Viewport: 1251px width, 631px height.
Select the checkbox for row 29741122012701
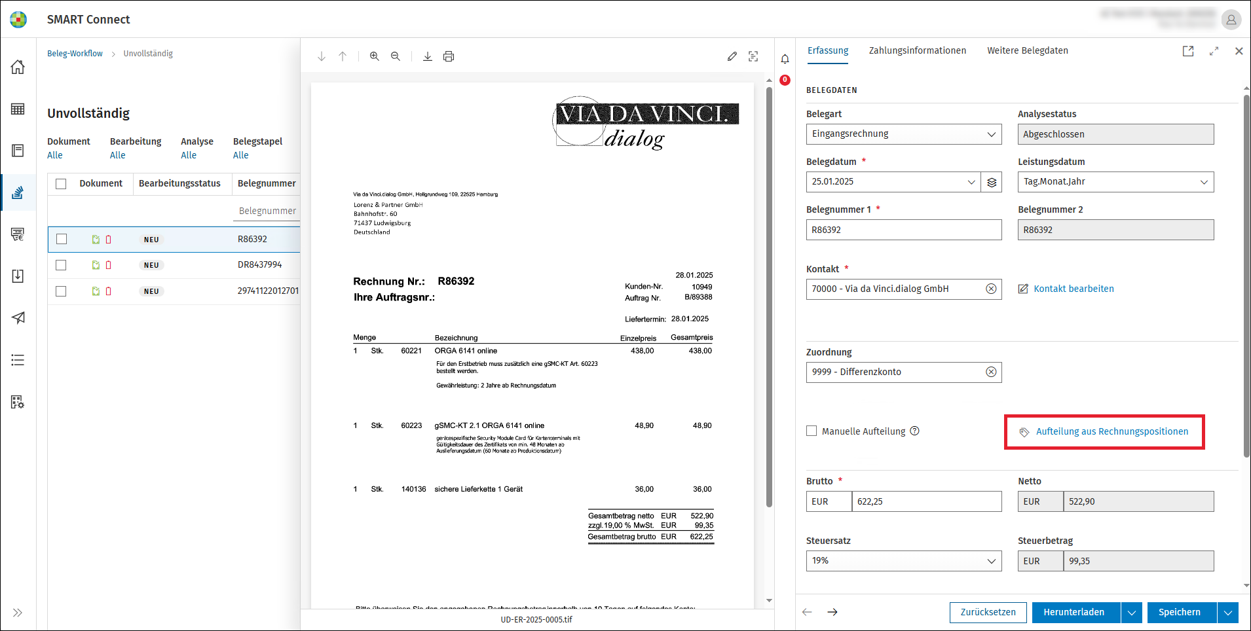pos(61,291)
